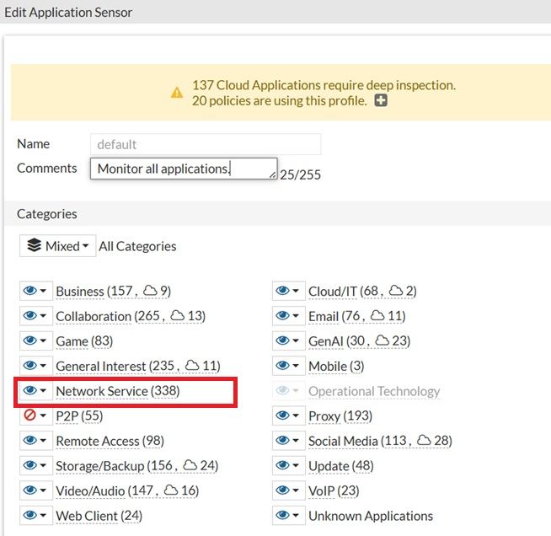
Task: Click the Comments text field
Action: pyautogui.click(x=184, y=169)
